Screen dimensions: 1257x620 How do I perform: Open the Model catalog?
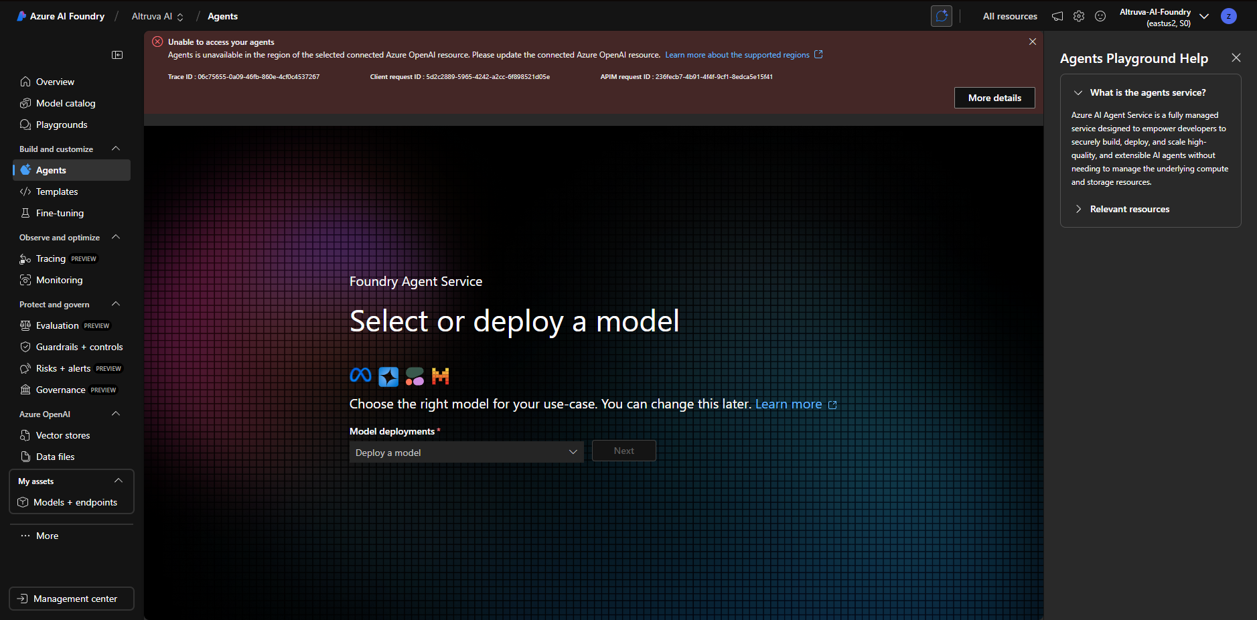tap(72, 103)
